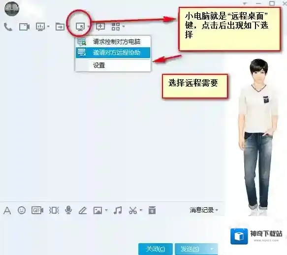
Task: Open 消息记录 message history
Action: [x=203, y=210]
